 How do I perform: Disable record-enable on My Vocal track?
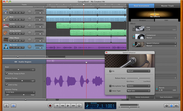pyautogui.click(x=11, y=47)
